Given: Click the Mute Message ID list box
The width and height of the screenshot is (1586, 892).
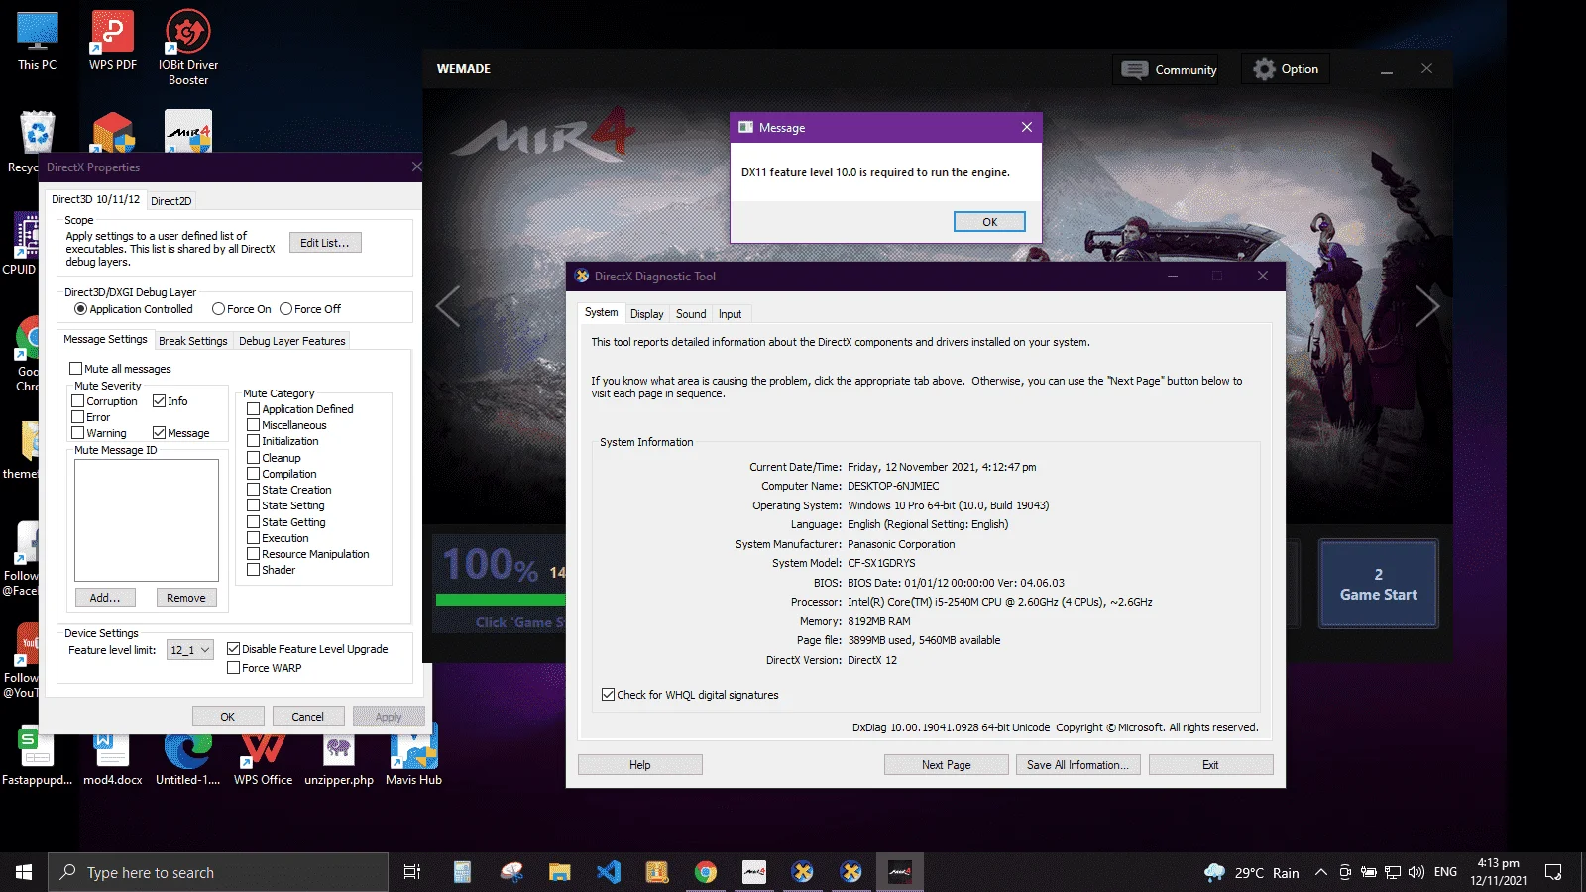Looking at the screenshot, I should pyautogui.click(x=147, y=520).
